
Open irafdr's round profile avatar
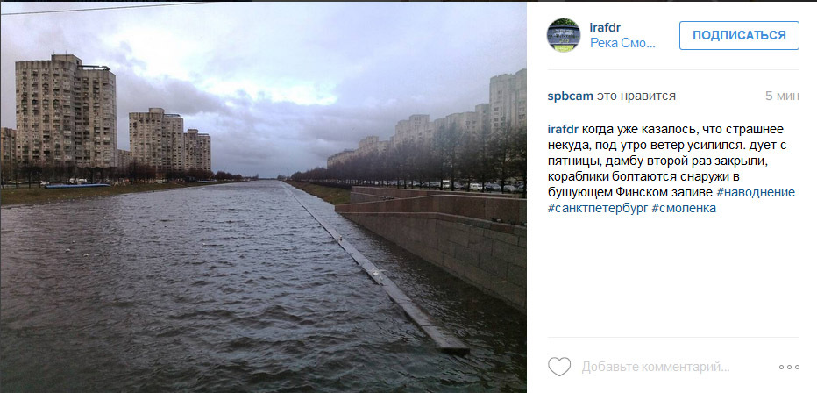click(x=564, y=35)
